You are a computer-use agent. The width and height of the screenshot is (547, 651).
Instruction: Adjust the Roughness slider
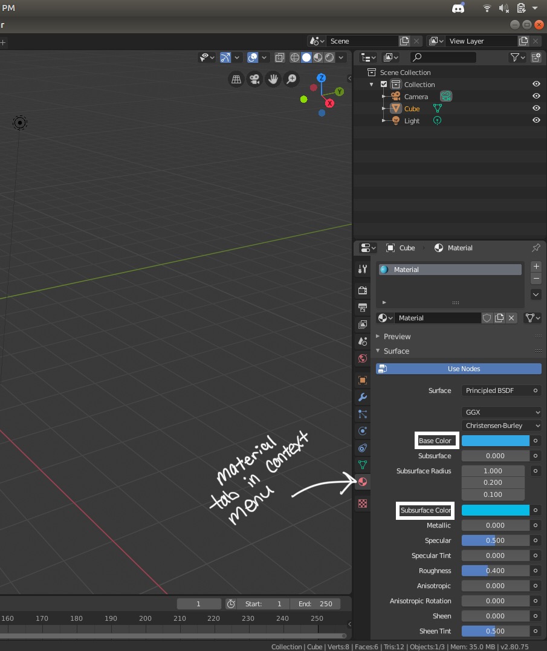[495, 571]
